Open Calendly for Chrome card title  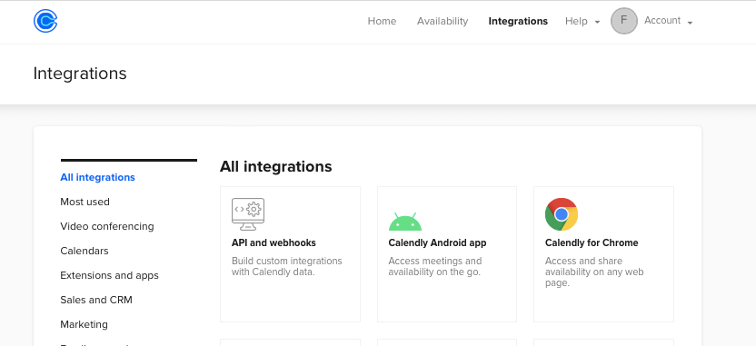[x=592, y=242]
